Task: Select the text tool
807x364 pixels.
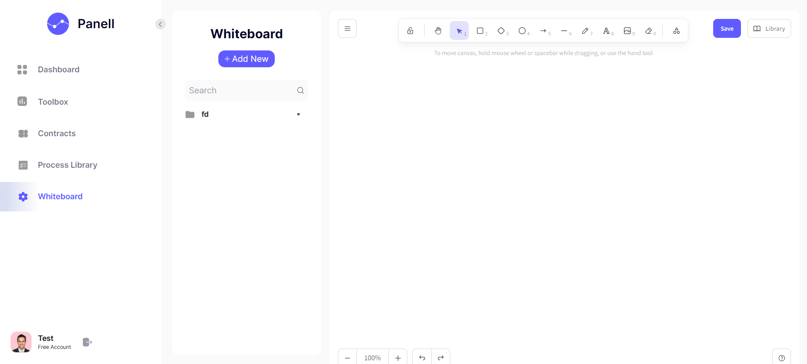Action: click(606, 31)
